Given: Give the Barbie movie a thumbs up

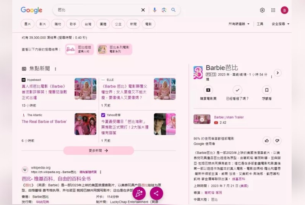Looking at the screenshot, I should 267,141.
